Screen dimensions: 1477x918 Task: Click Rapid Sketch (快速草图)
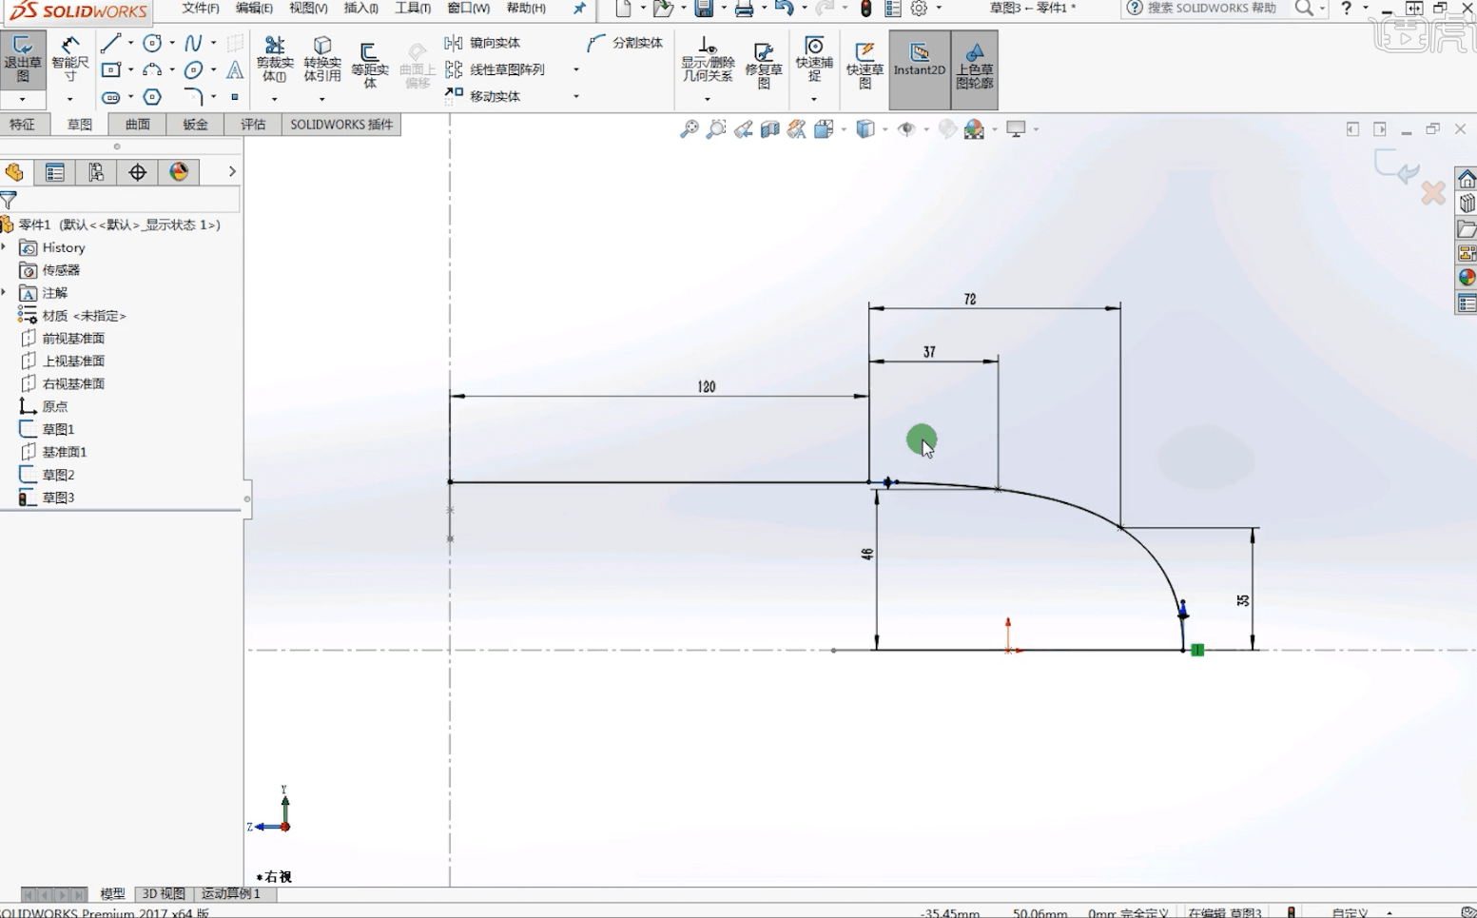tap(865, 64)
